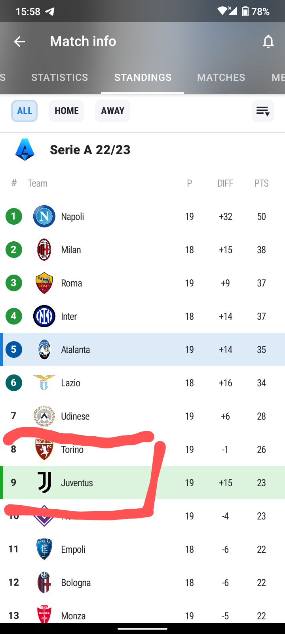Screen dimensions: 285x634
Task: Tap the back arrow icon
Action: (19, 41)
